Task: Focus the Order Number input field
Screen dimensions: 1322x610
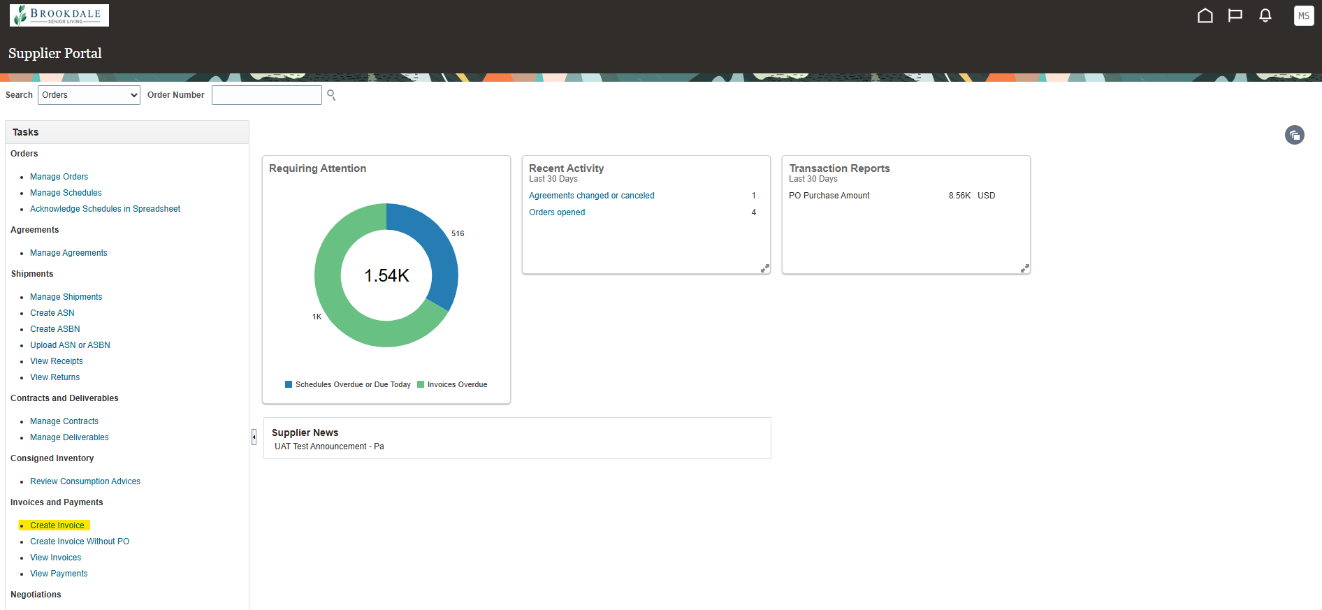Action: (x=266, y=95)
